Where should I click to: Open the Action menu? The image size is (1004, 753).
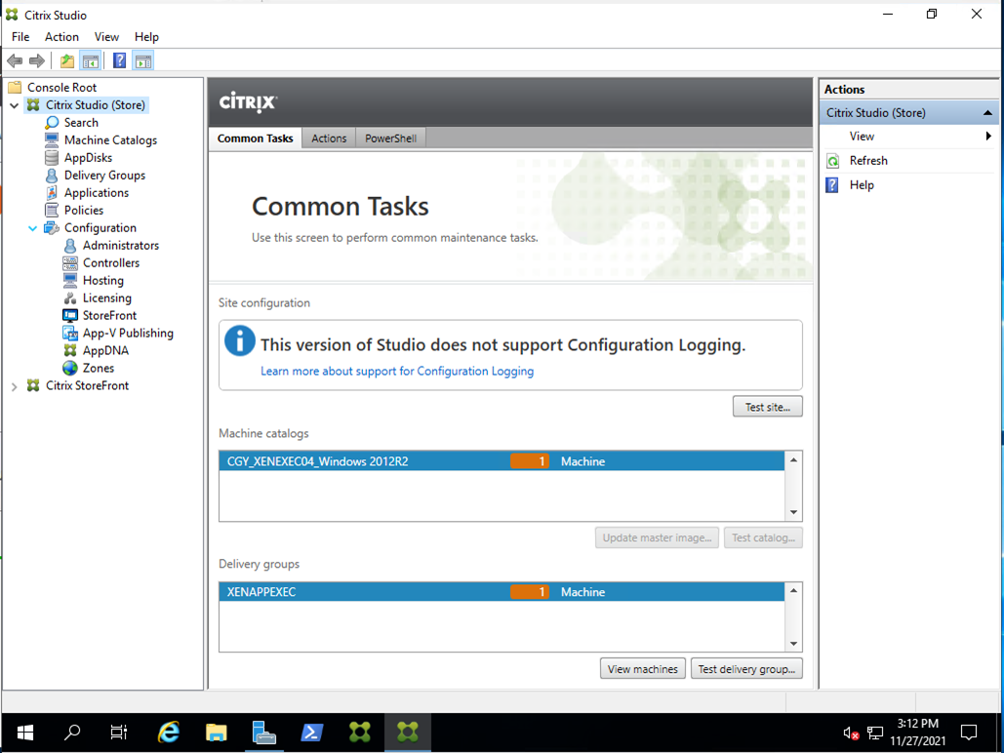[x=61, y=37]
